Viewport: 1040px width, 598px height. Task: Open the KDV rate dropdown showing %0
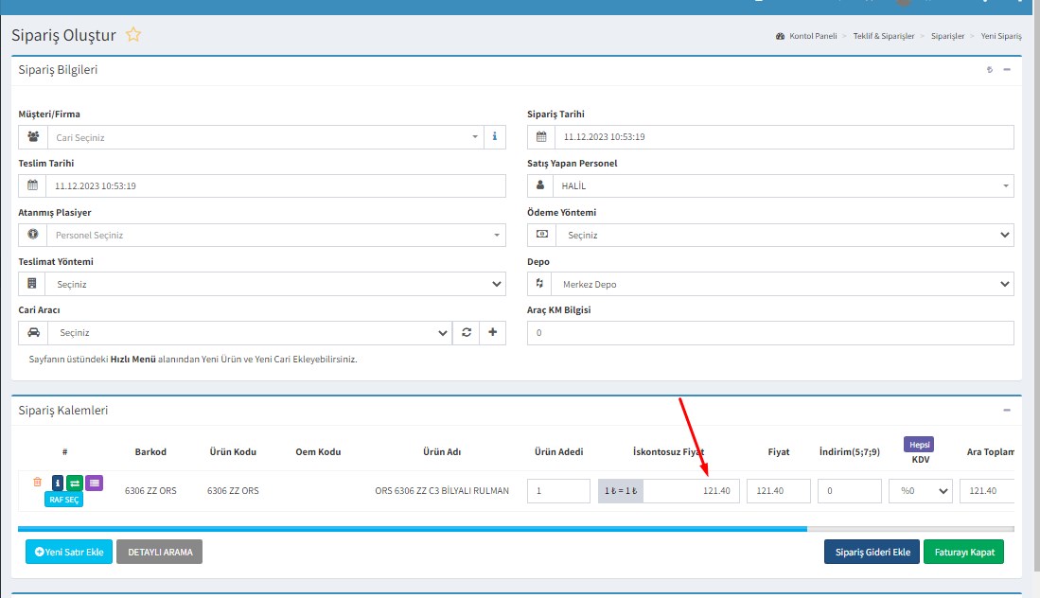click(920, 491)
